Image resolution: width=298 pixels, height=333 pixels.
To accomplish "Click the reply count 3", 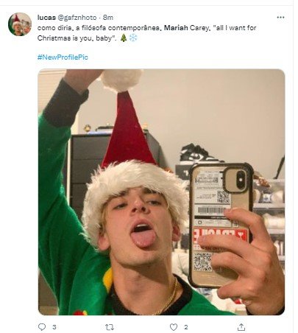I will (54, 327).
